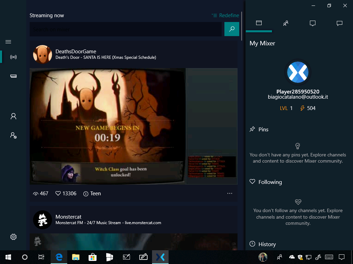Open the devices icon in left sidebar

13,76
